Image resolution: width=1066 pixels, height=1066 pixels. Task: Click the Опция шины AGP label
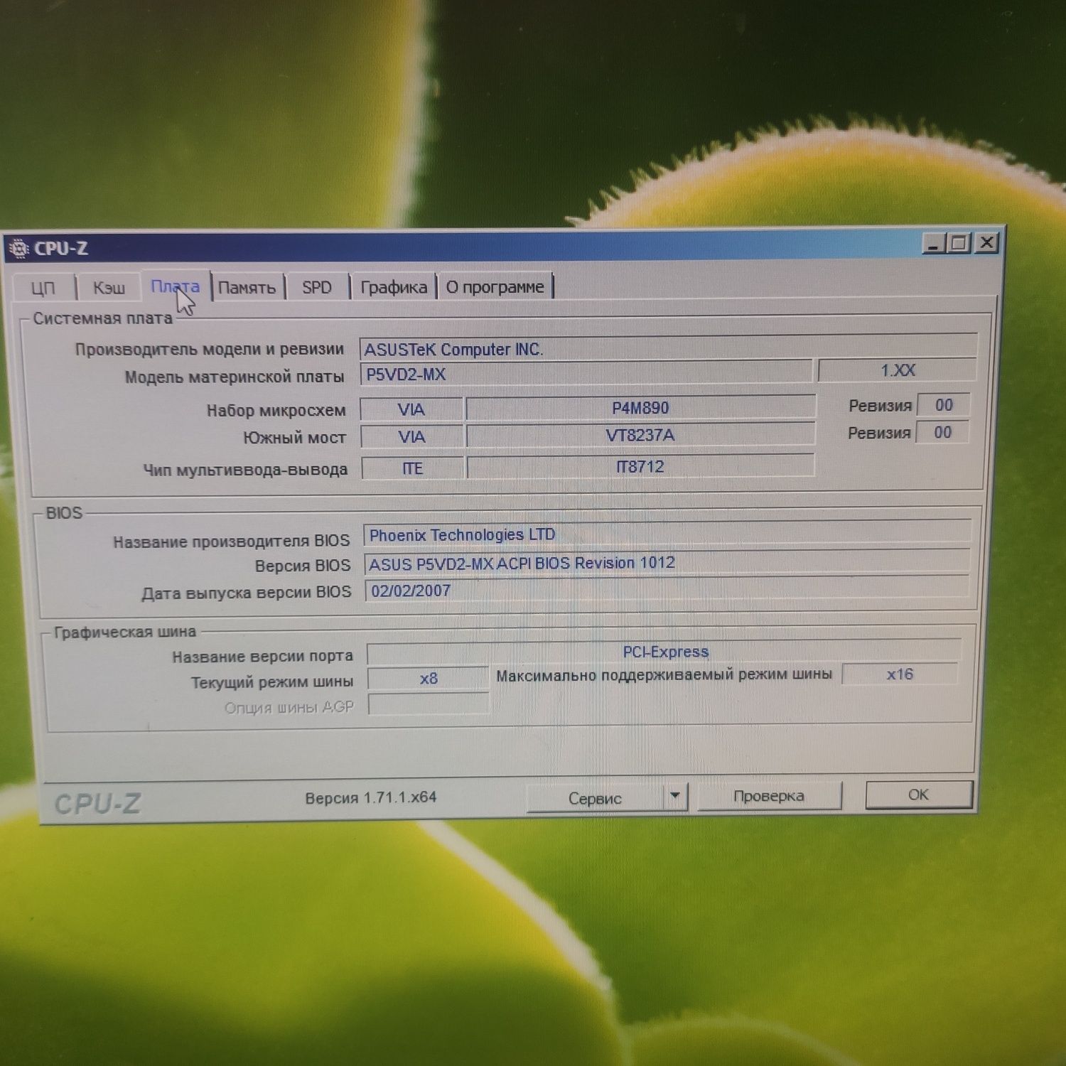pyautogui.click(x=289, y=708)
